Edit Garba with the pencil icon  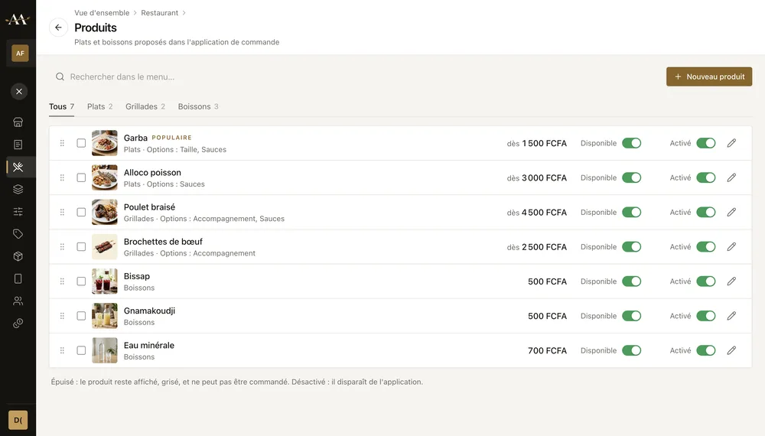pos(731,143)
